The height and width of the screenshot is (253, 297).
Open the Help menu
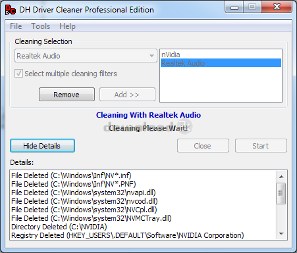pyautogui.click(x=67, y=26)
